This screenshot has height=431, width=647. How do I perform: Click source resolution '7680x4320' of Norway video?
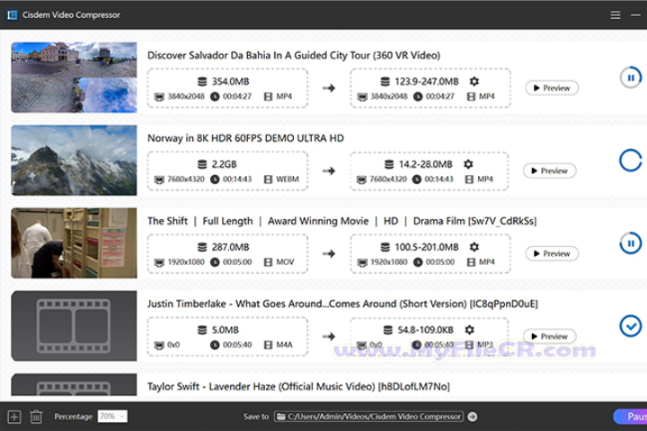[186, 179]
